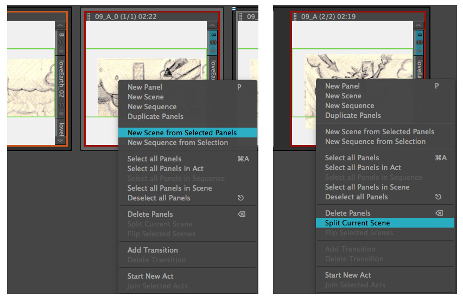The width and height of the screenshot is (463, 302).
Task: Select Start New Act in right menu
Action: [x=348, y=275]
